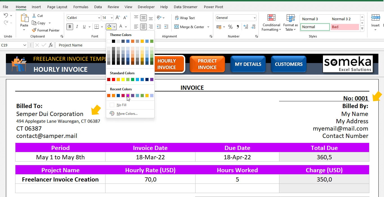Click the CUSTOMERS button

click(289, 64)
